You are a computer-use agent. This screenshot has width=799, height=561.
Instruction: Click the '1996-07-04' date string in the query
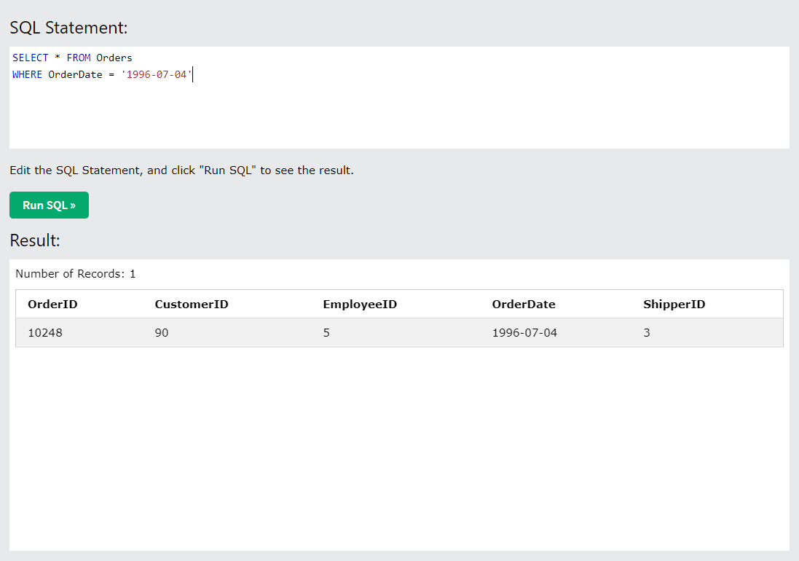point(157,74)
